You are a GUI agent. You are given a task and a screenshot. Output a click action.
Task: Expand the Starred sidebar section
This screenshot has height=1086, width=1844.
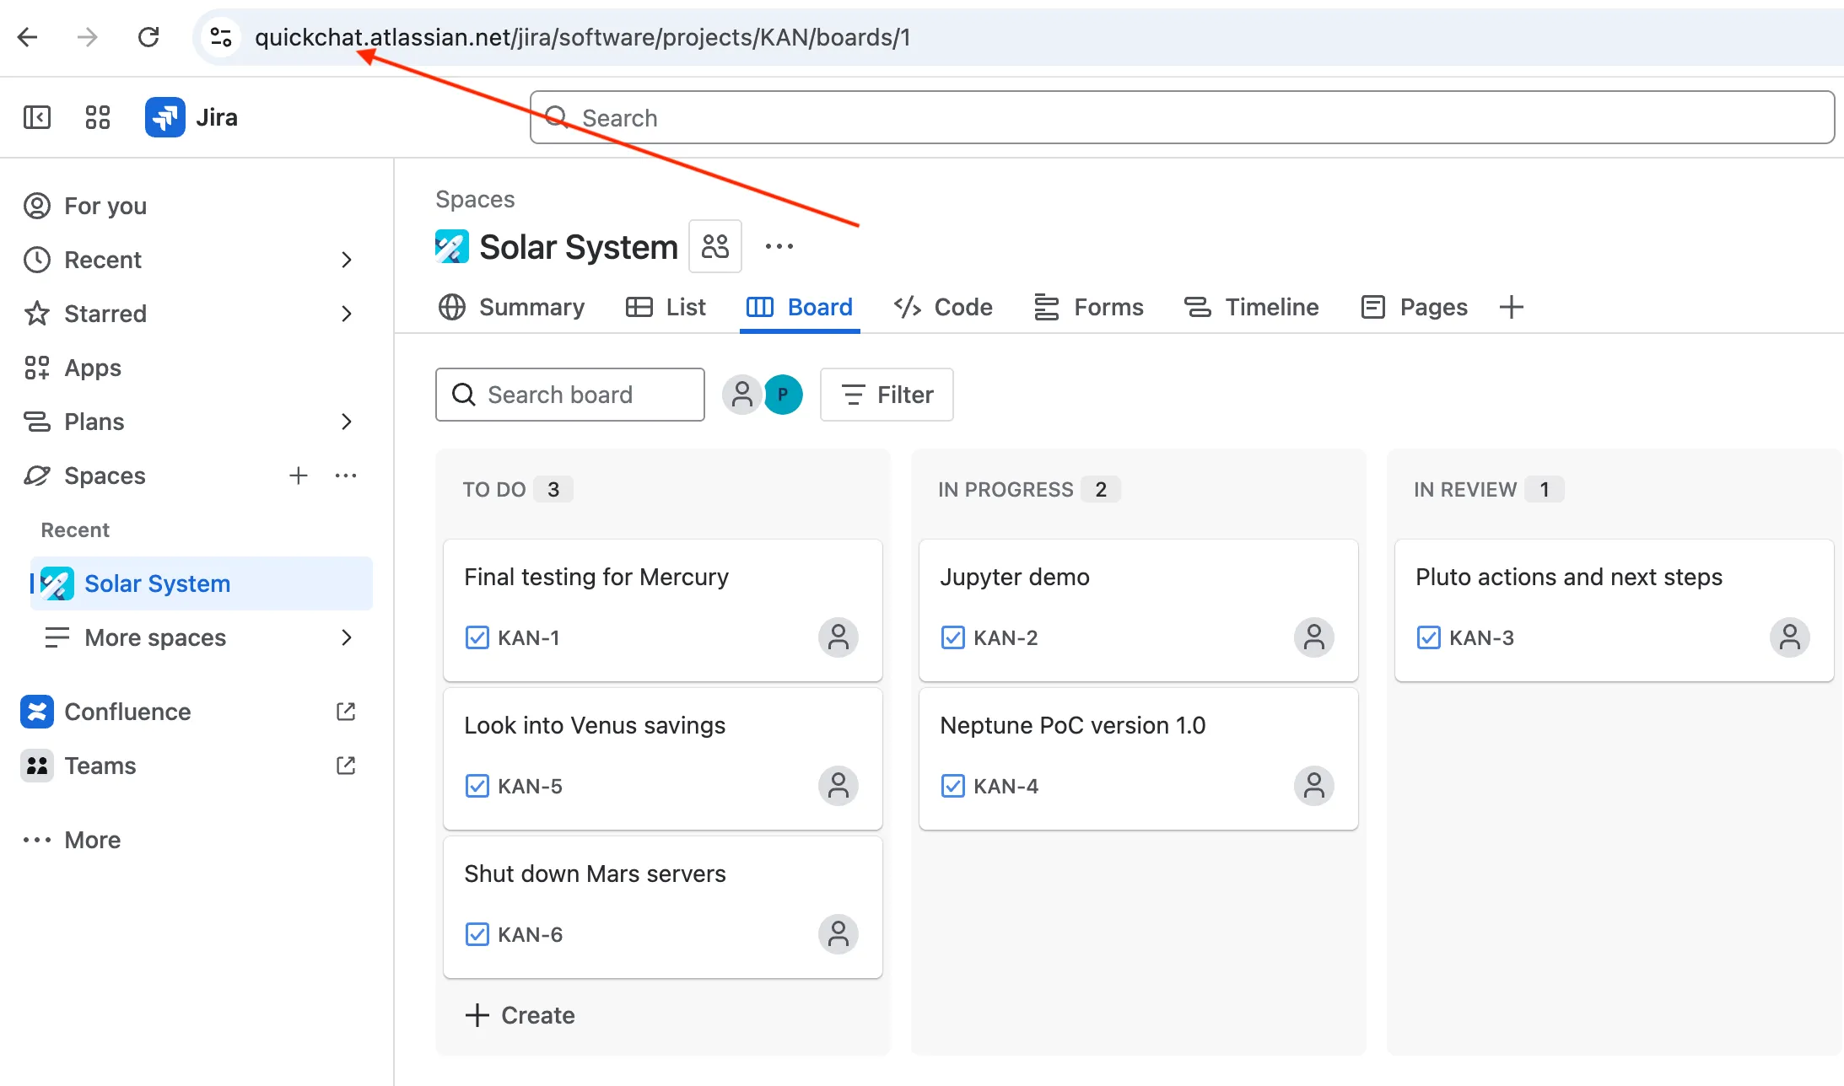point(346,314)
